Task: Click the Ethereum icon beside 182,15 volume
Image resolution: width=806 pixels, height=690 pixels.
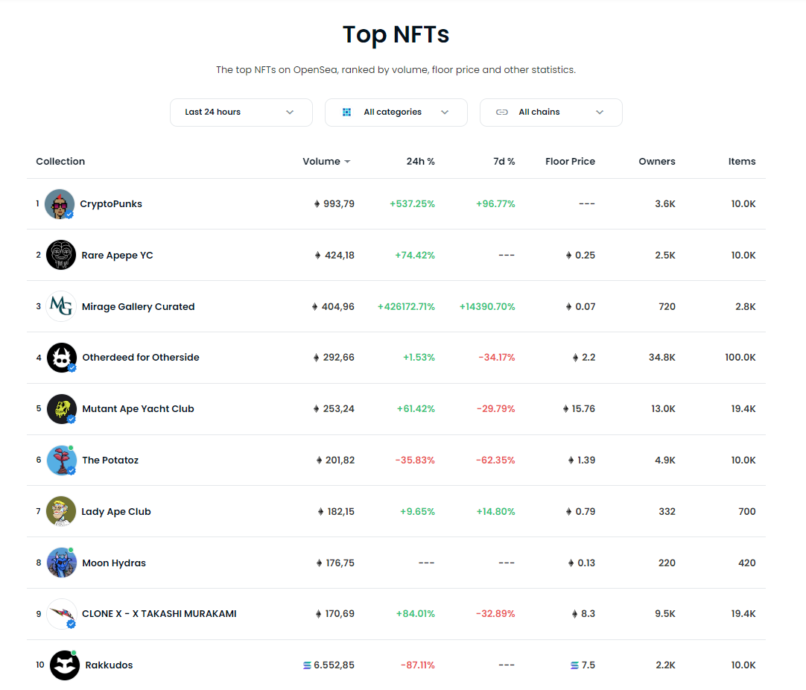Action: pos(321,512)
